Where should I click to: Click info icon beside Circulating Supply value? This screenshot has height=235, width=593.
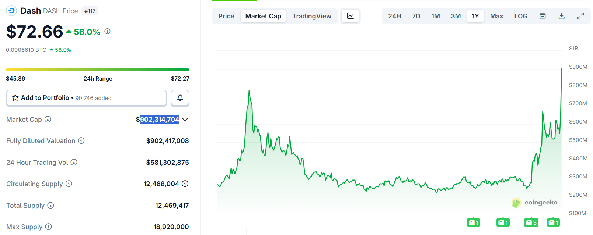185,184
